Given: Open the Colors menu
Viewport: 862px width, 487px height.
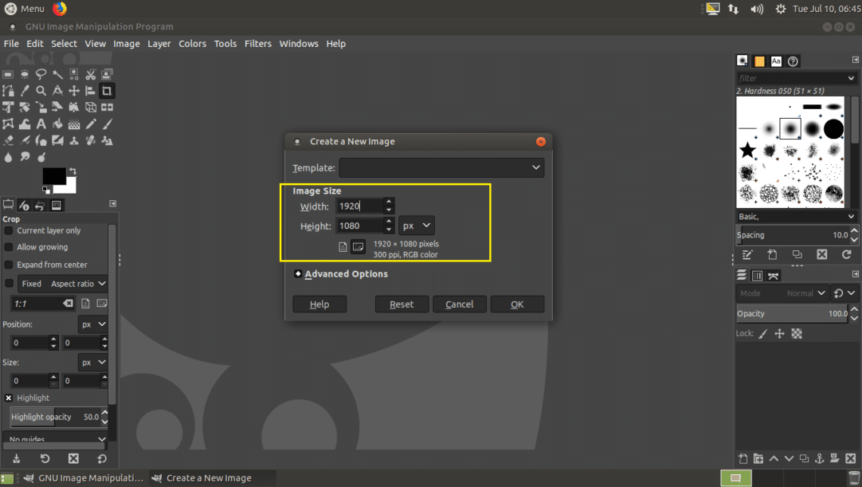Looking at the screenshot, I should point(192,44).
